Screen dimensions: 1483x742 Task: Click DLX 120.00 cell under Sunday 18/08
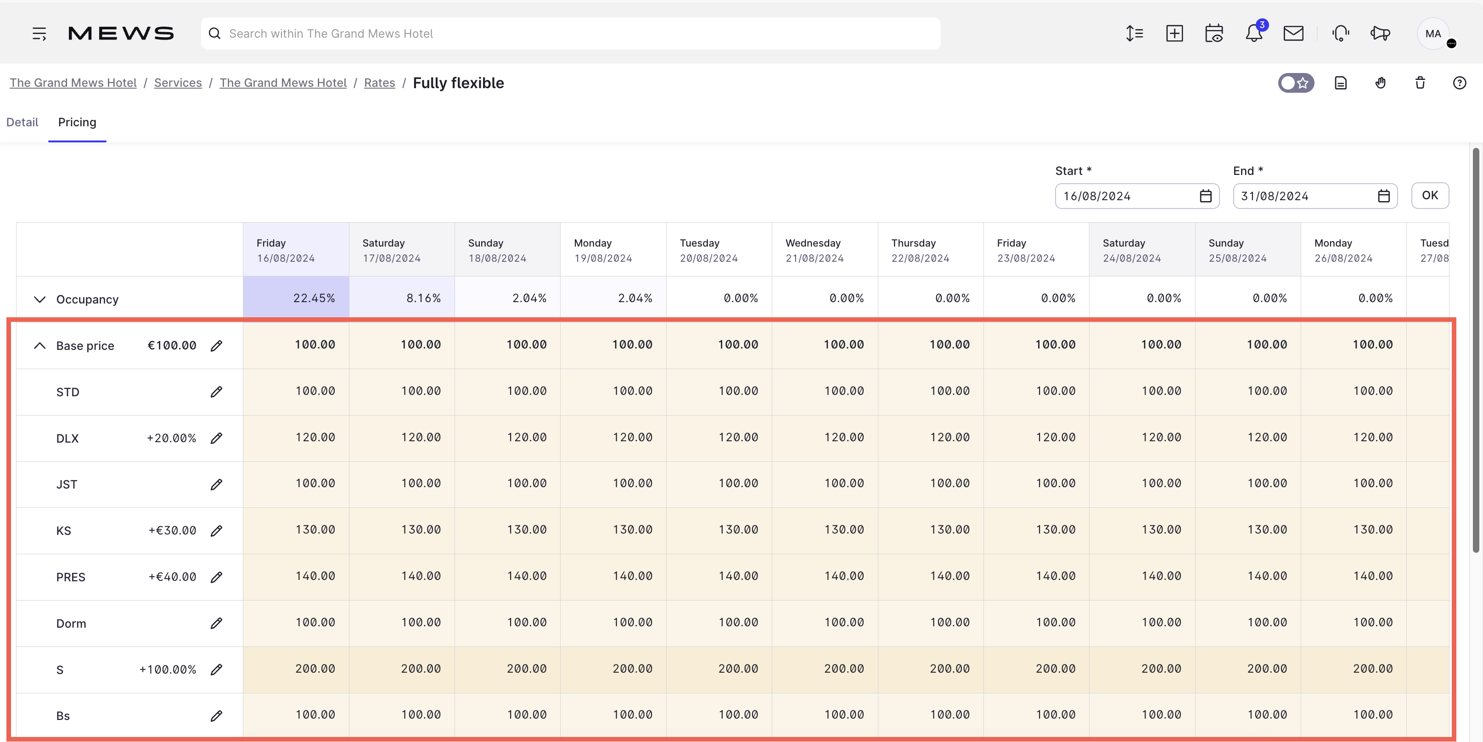click(x=507, y=438)
